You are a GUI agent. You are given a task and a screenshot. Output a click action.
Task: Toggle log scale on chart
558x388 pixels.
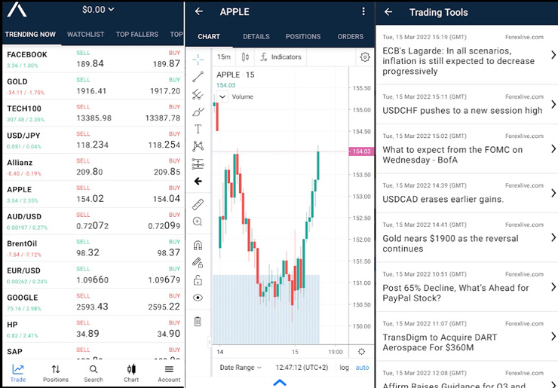[x=344, y=368]
